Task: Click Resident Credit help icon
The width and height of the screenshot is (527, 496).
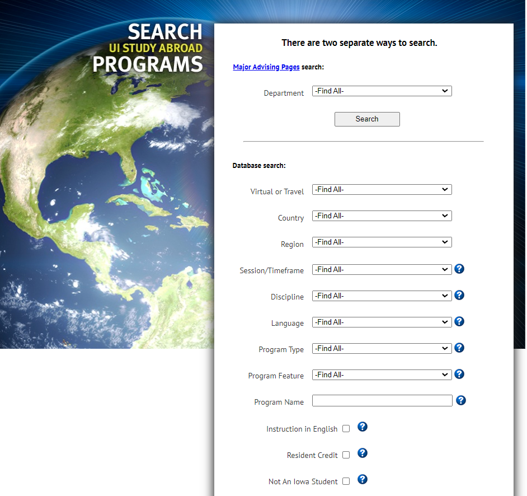Action: coord(363,453)
